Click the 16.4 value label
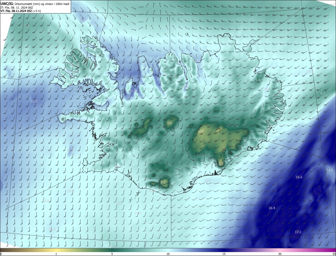This screenshot has width=336, height=256. click(x=272, y=208)
